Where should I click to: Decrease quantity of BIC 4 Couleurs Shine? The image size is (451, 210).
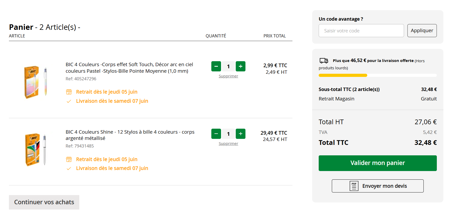[x=216, y=134]
